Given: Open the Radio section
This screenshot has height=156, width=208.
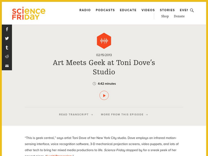Looking at the screenshot, I should point(85,10).
